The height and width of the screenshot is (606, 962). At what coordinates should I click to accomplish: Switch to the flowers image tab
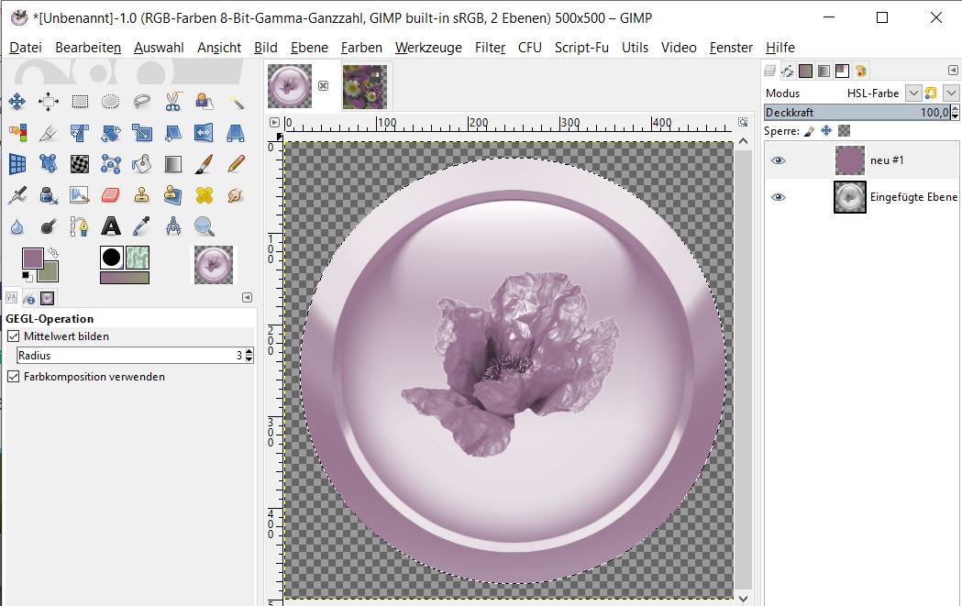tap(364, 86)
